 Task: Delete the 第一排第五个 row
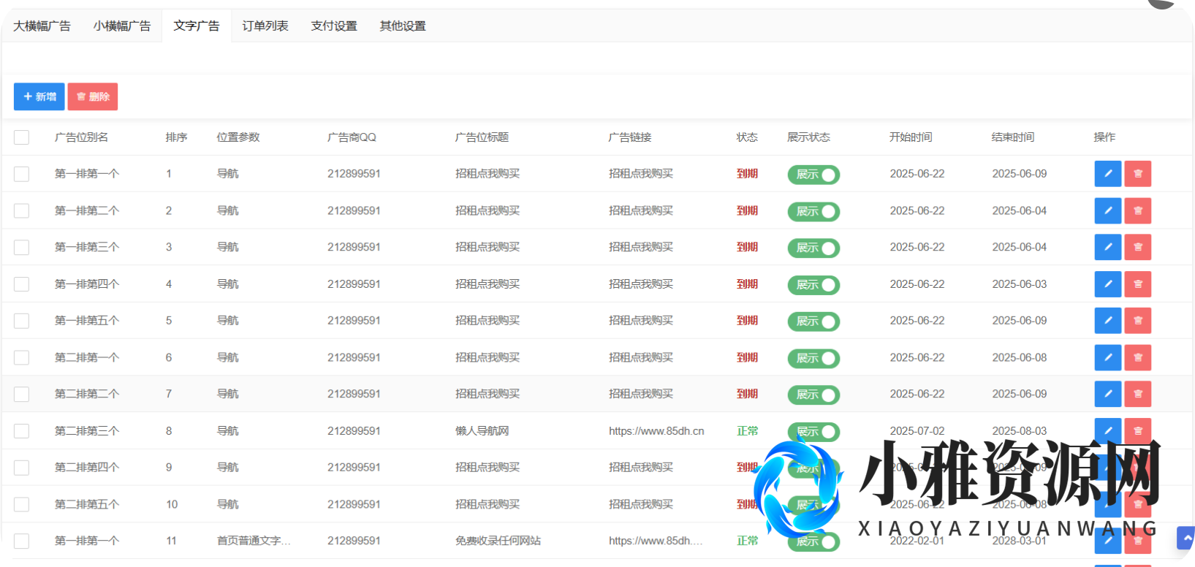(x=1137, y=321)
